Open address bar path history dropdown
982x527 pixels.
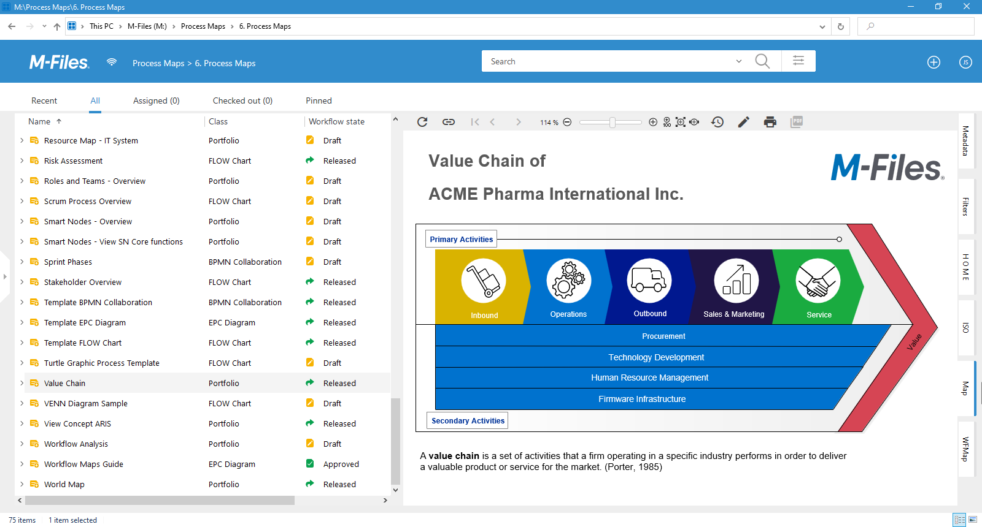point(822,26)
